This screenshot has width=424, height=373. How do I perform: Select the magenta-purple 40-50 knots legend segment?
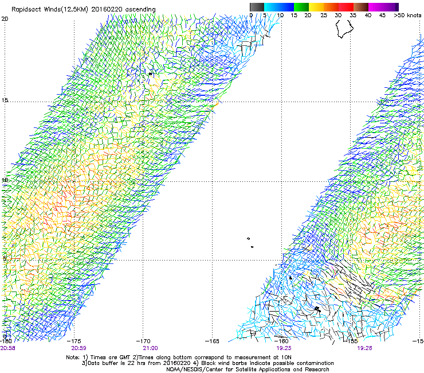tap(383, 7)
